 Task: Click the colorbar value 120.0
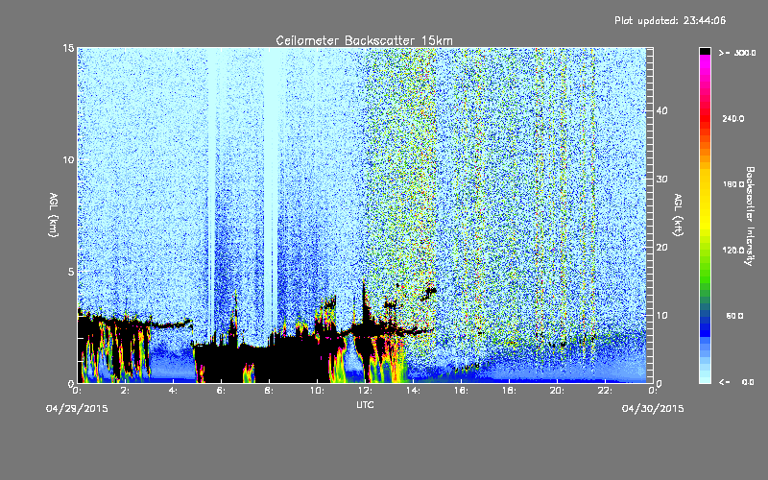733,251
